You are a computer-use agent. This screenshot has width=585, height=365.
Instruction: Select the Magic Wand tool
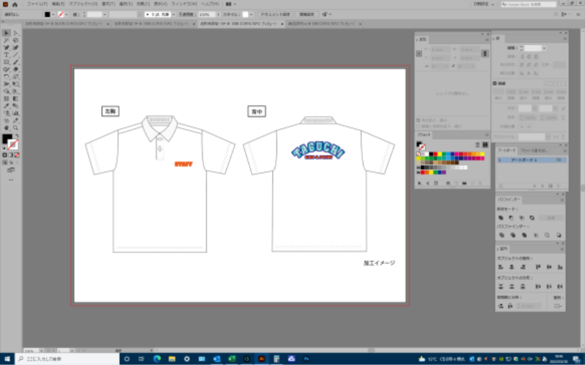(6, 40)
